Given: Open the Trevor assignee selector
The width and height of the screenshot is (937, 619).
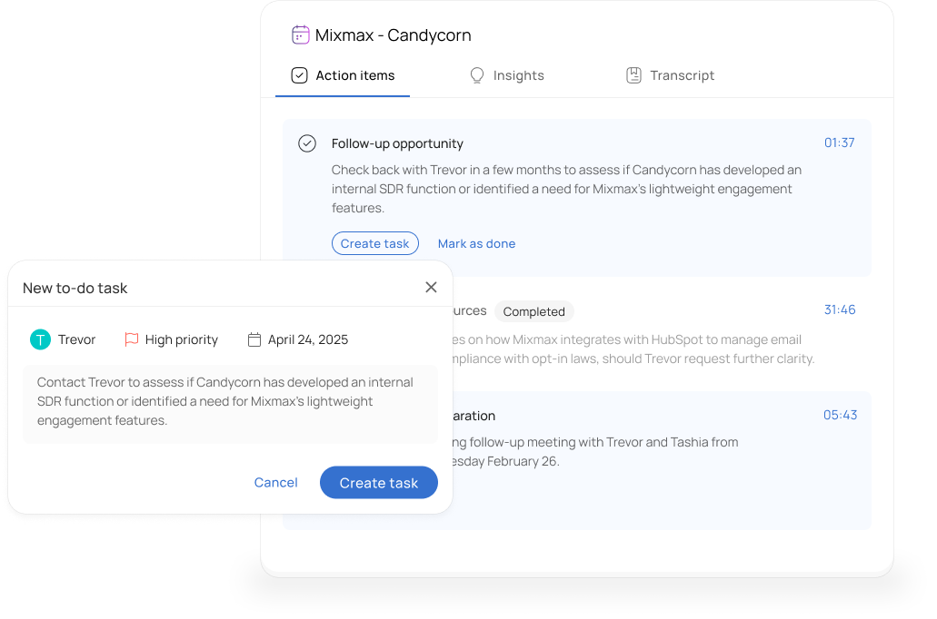Looking at the screenshot, I should (x=63, y=339).
